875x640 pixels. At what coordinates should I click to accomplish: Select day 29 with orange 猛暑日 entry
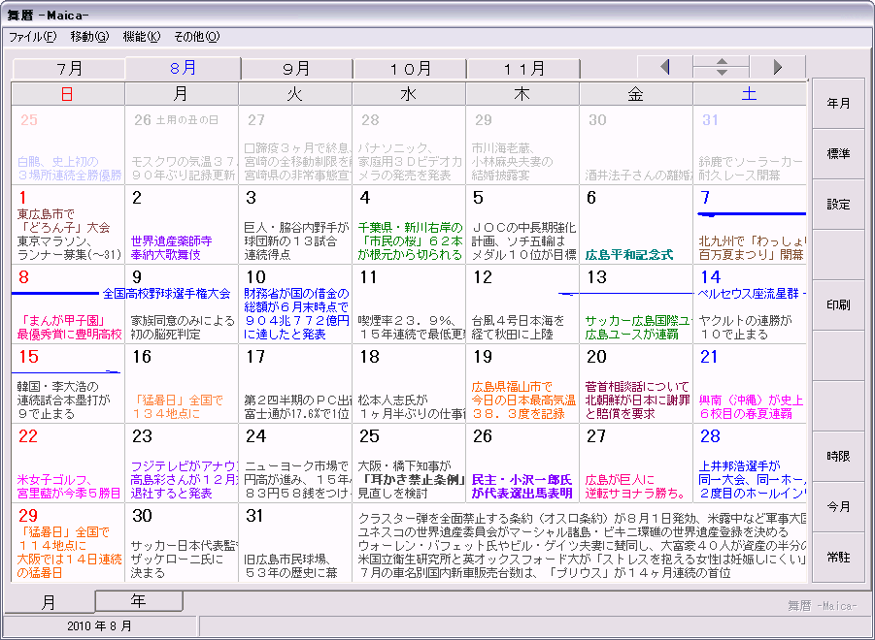coord(68,543)
